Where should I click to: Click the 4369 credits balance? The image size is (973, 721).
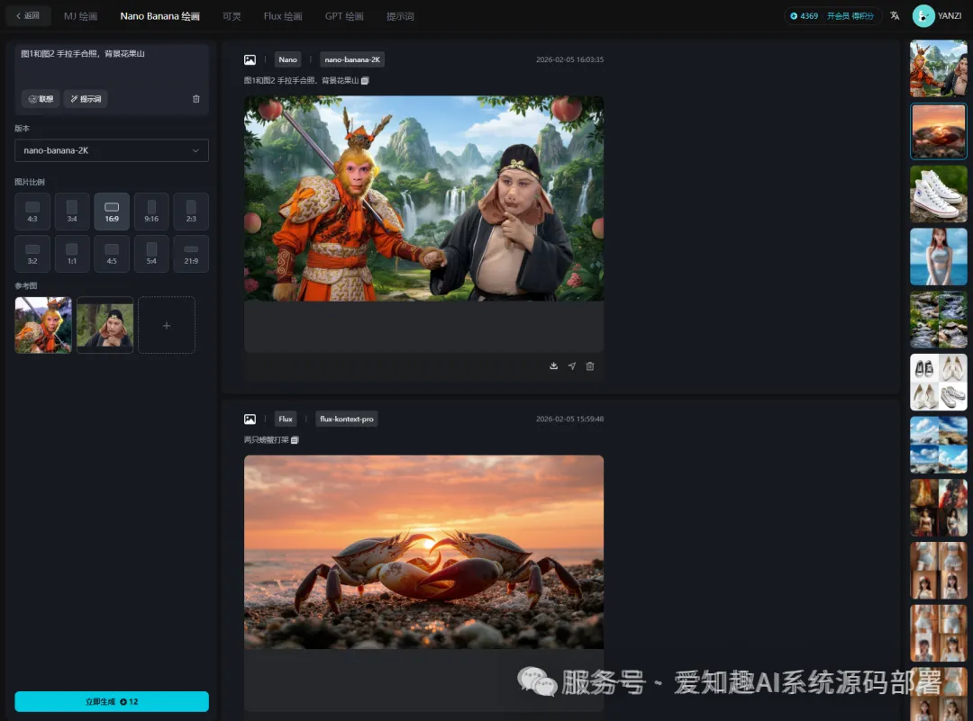tap(805, 16)
